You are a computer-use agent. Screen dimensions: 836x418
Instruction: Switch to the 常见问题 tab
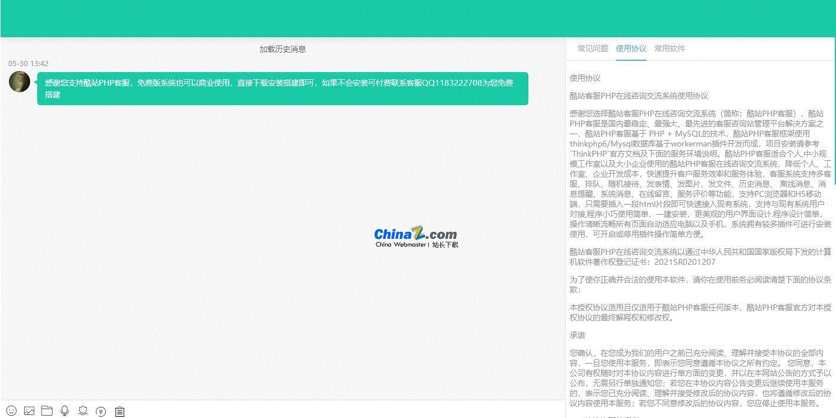(592, 48)
